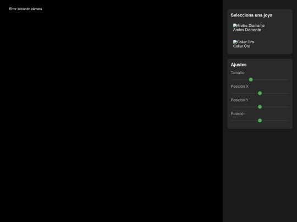Viewport: 297px width, 222px height.
Task: Set the Posición Y slider to maximum
Action: (x=288, y=107)
